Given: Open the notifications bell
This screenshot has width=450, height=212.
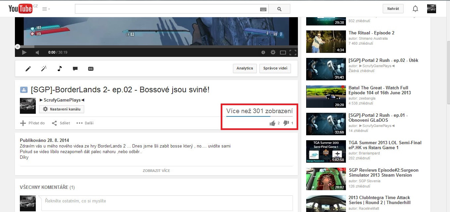Looking at the screenshot, I should 415,9.
